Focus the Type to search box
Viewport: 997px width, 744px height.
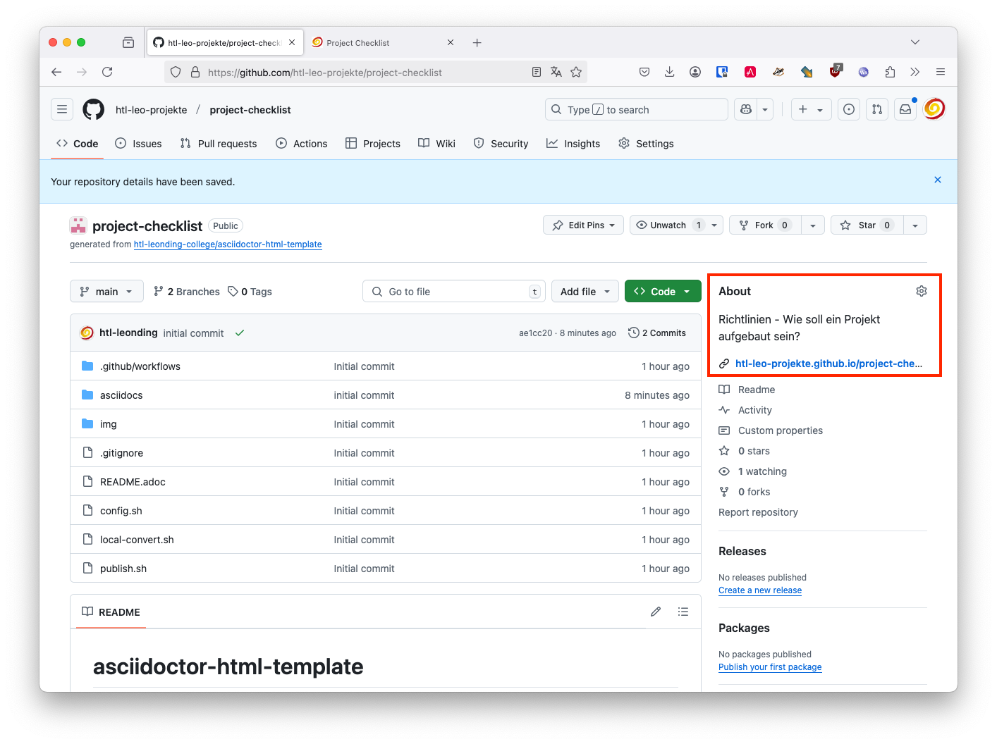(637, 109)
